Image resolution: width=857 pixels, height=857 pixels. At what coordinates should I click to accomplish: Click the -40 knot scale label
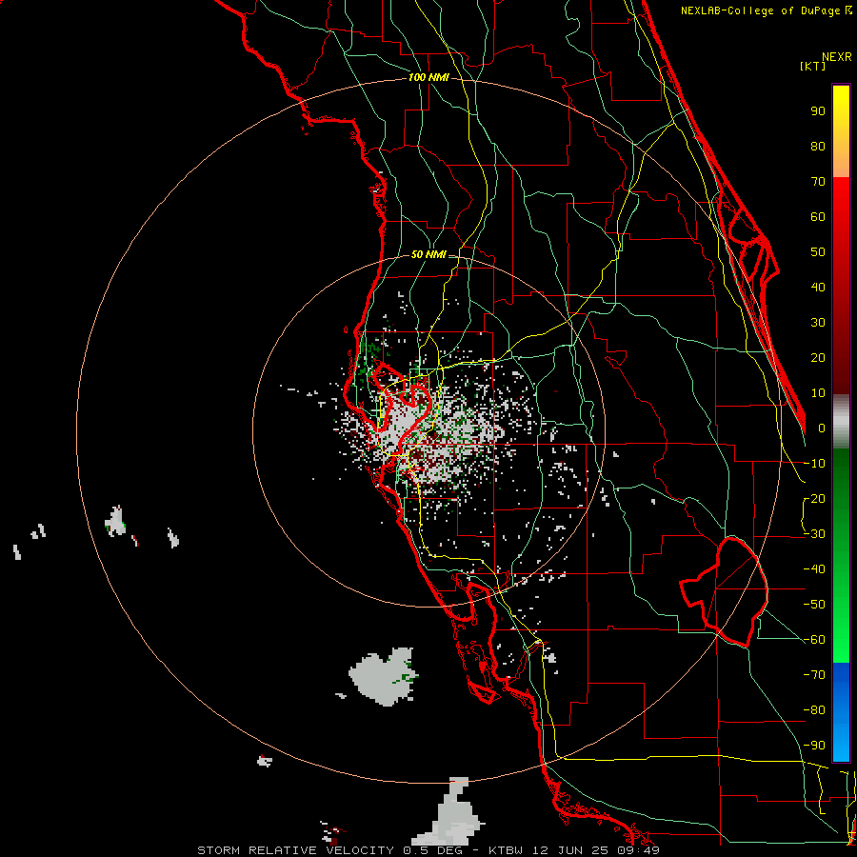click(814, 569)
